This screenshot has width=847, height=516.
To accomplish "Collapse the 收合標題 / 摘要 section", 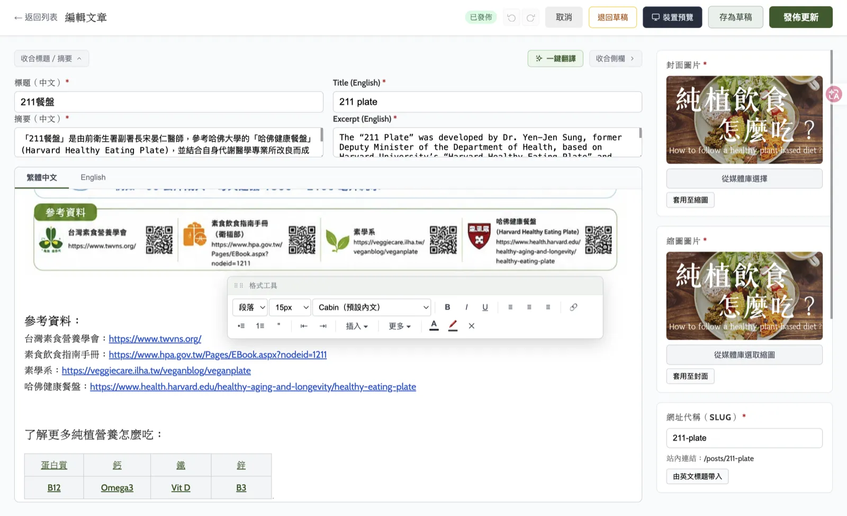I will [x=51, y=58].
